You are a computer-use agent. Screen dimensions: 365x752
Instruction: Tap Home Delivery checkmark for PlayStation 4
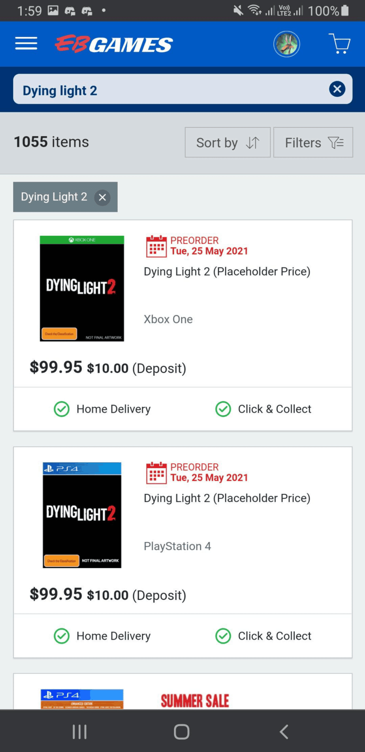(x=62, y=636)
